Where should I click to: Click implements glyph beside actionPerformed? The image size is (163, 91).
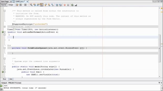click(3, 32)
